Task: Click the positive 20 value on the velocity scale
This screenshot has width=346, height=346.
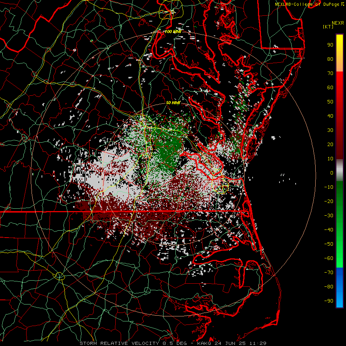Action: 330,144
